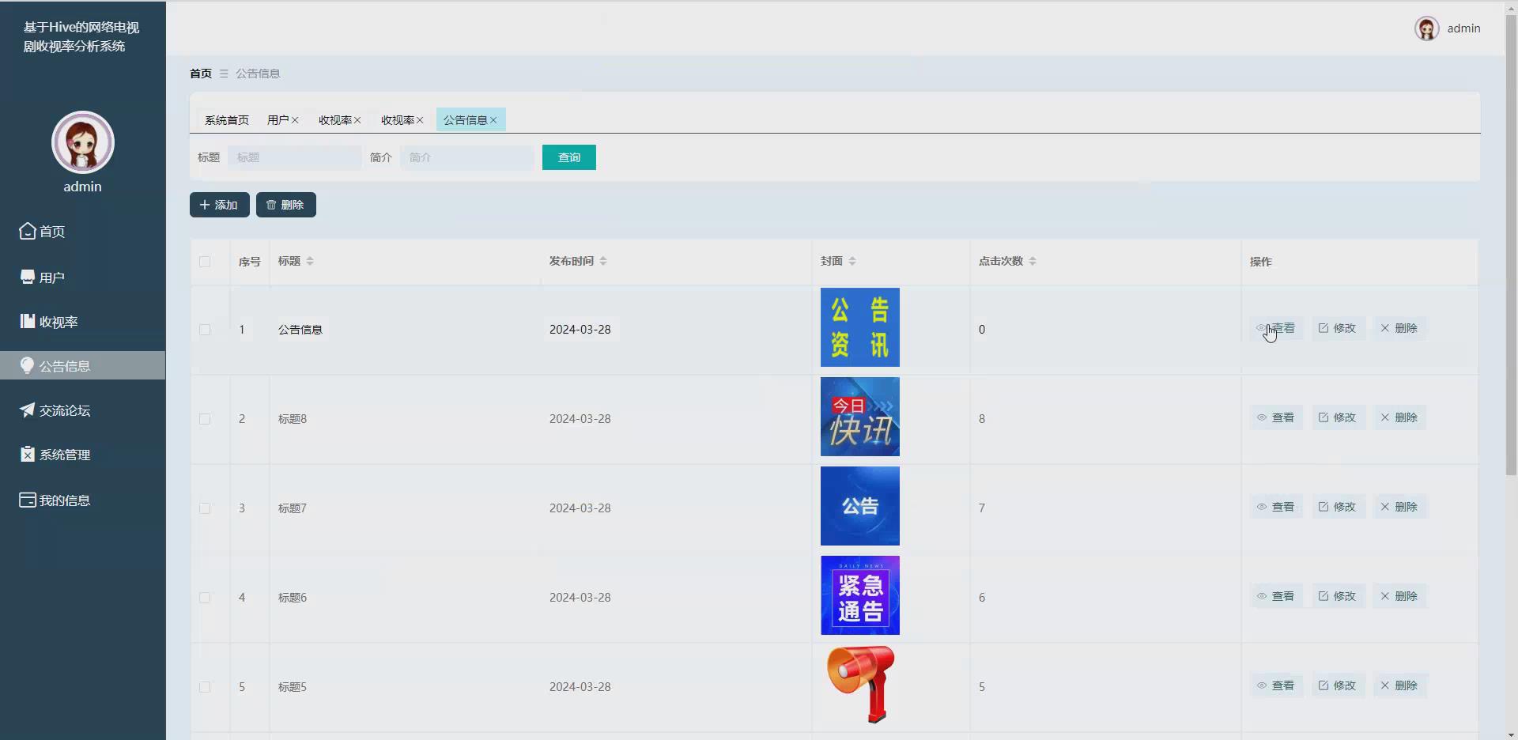The height and width of the screenshot is (740, 1518).
Task: Sort by the 点击次数 column arrows
Action: coord(1033,261)
